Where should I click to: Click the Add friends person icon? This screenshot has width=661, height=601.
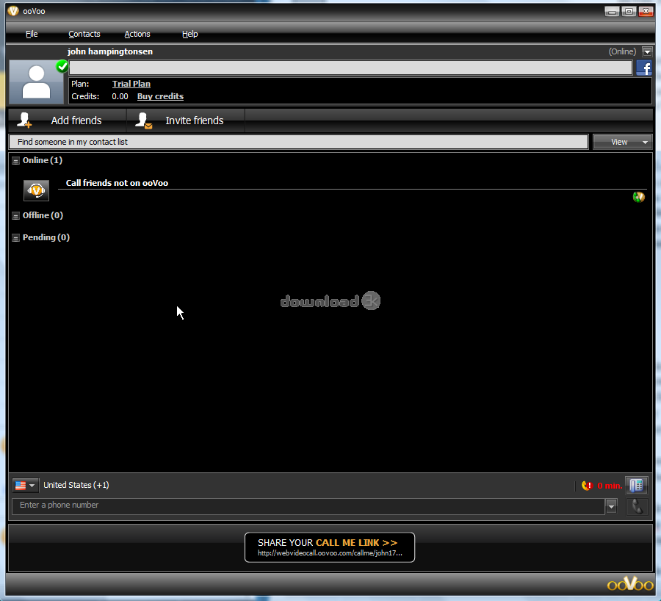click(24, 120)
